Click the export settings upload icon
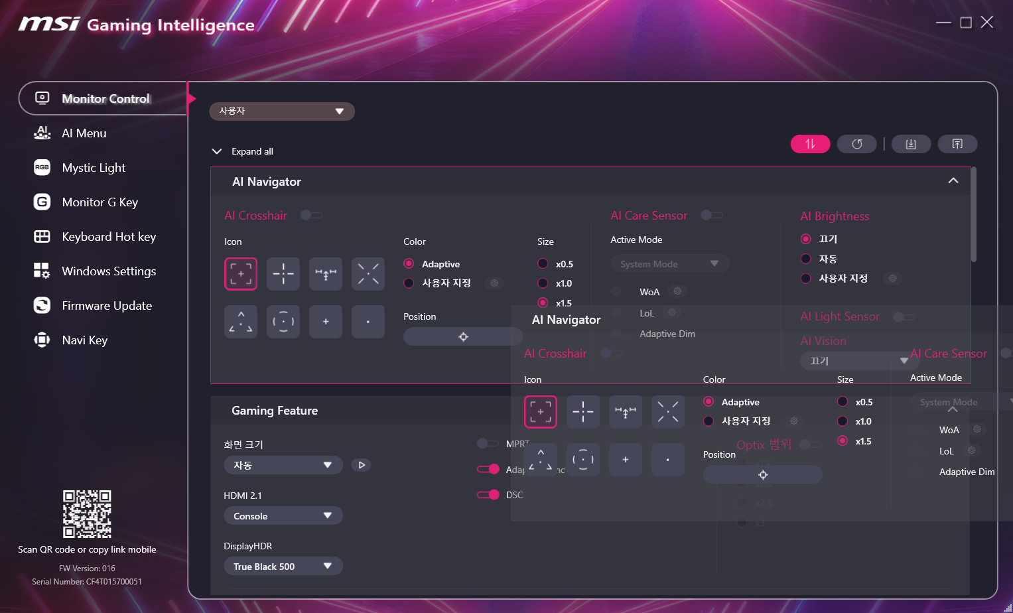 point(957,144)
